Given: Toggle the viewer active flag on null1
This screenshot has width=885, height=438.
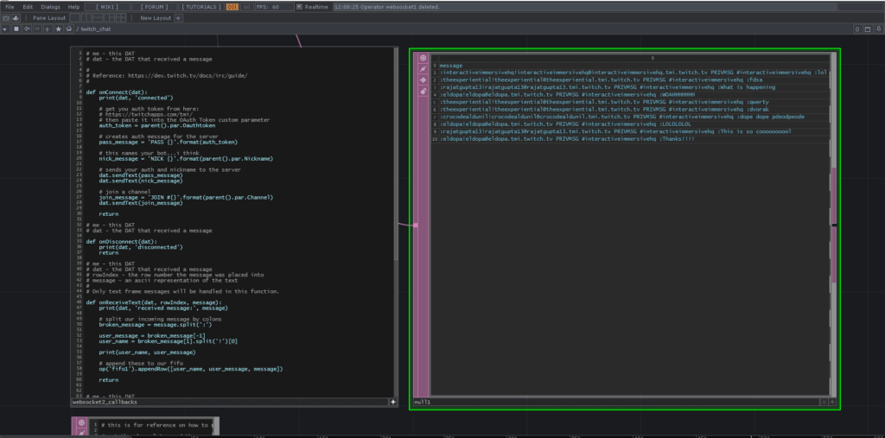Looking at the screenshot, I should pyautogui.click(x=423, y=58).
